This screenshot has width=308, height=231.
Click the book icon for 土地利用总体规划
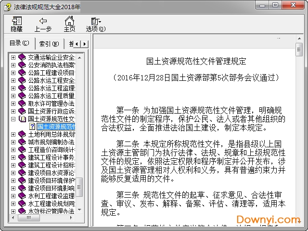pyautogui.click(x=22, y=134)
